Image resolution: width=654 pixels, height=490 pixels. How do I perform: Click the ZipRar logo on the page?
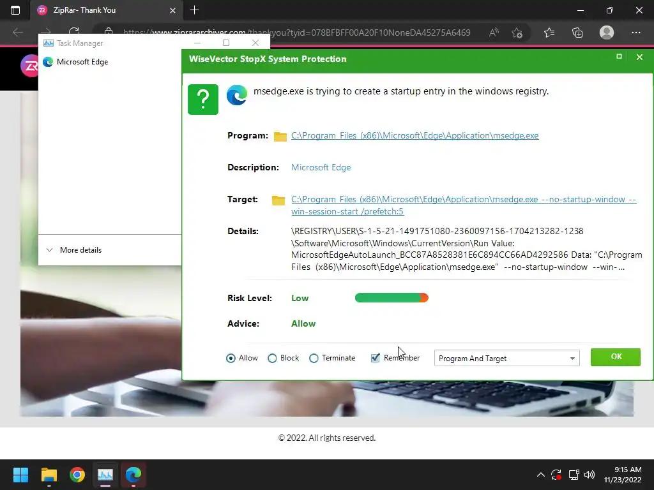tap(29, 66)
